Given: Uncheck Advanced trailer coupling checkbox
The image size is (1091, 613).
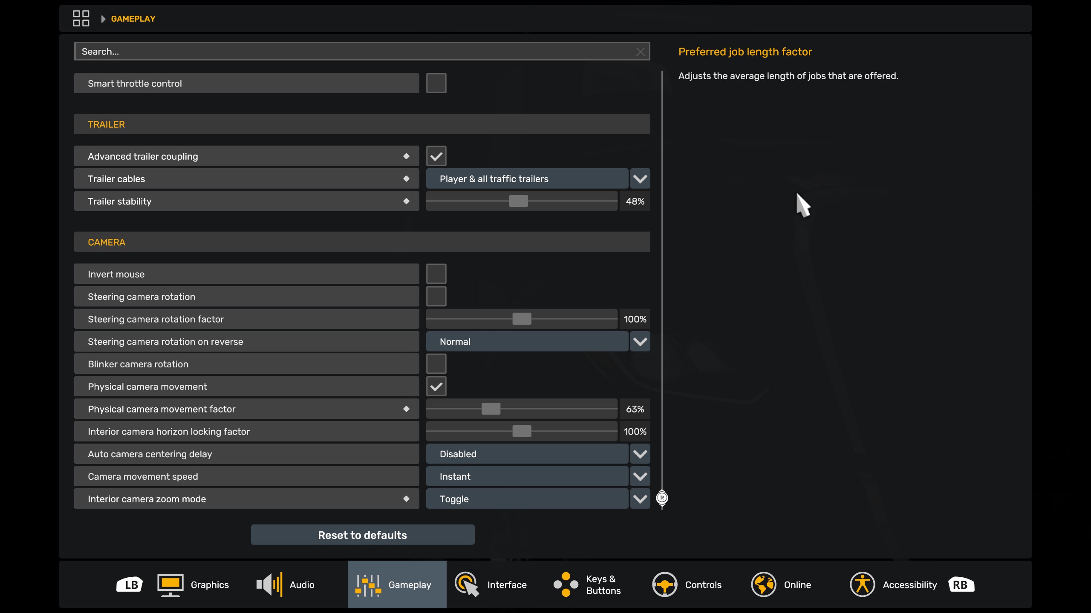Looking at the screenshot, I should click(436, 156).
